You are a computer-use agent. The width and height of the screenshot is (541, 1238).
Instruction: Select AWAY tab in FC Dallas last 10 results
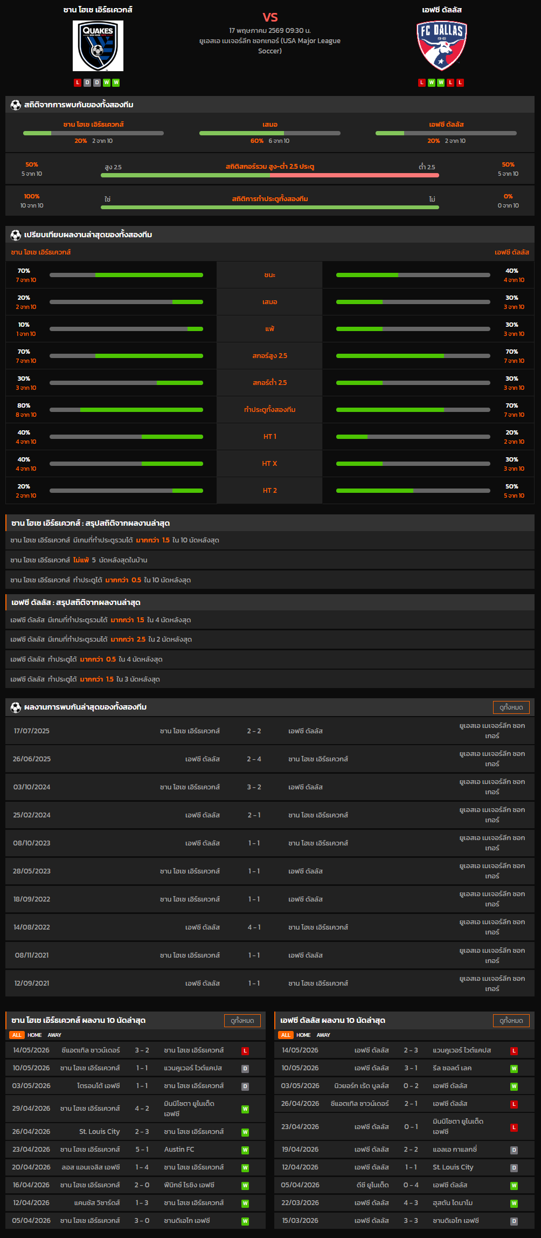[323, 1035]
